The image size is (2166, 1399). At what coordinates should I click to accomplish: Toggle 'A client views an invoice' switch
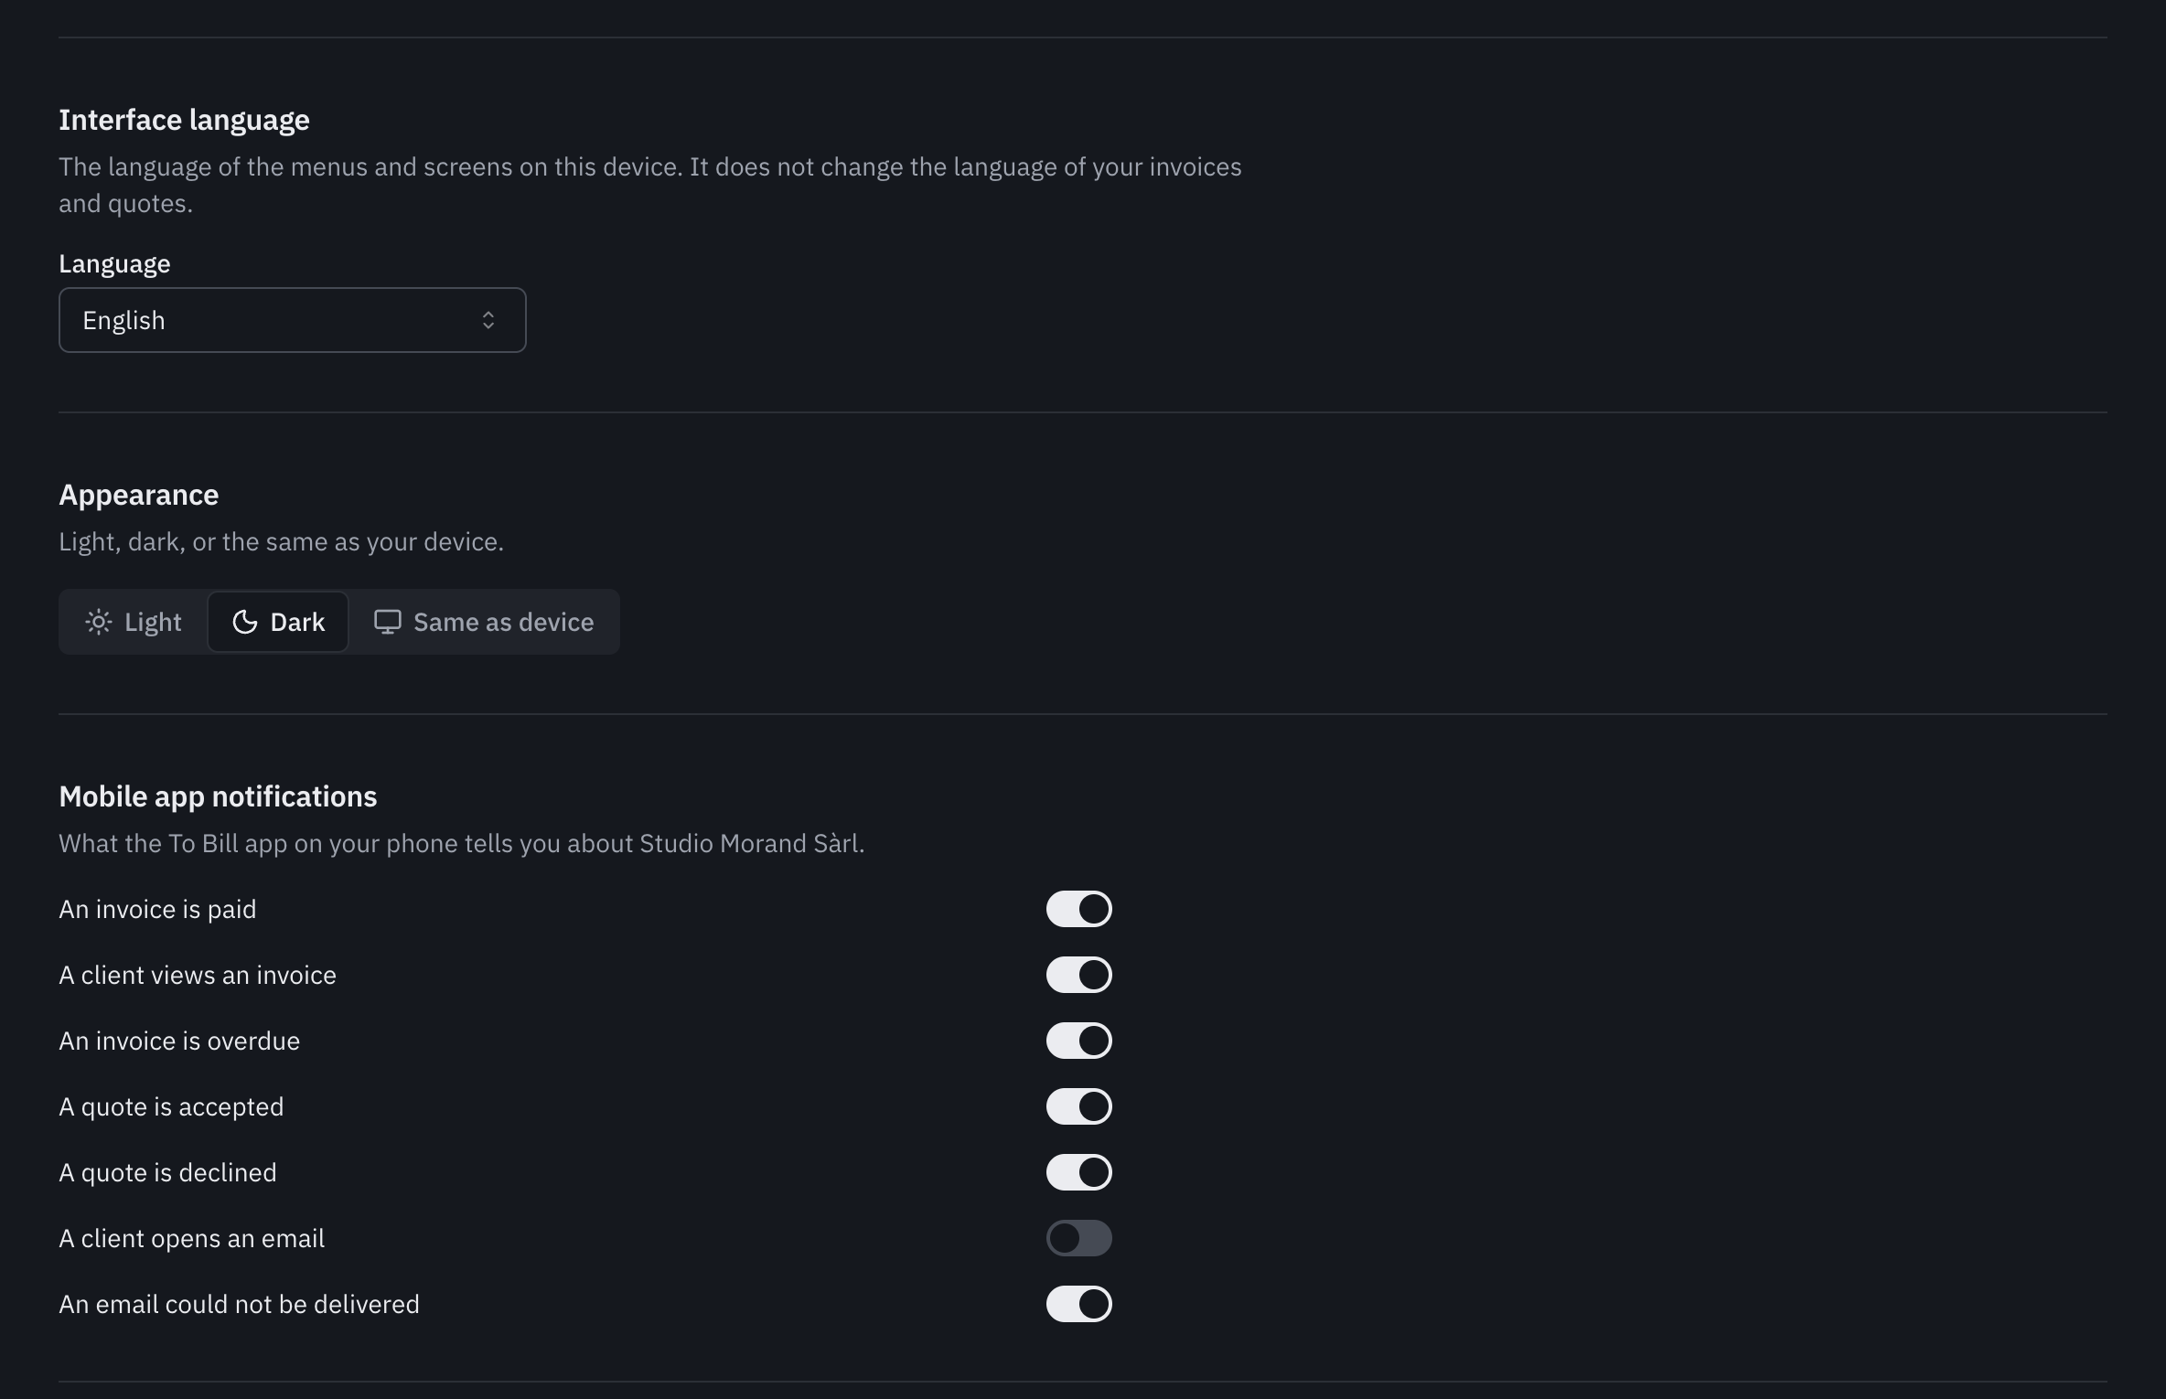[1079, 975]
